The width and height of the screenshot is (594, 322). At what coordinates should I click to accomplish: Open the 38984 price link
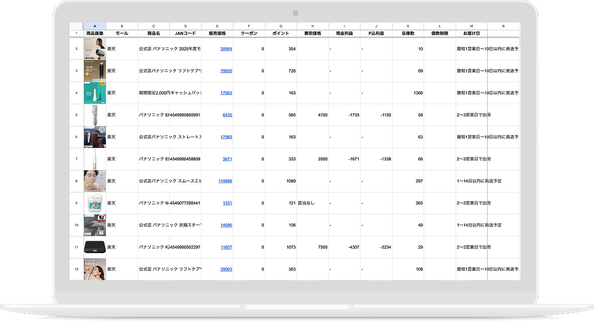(226, 49)
